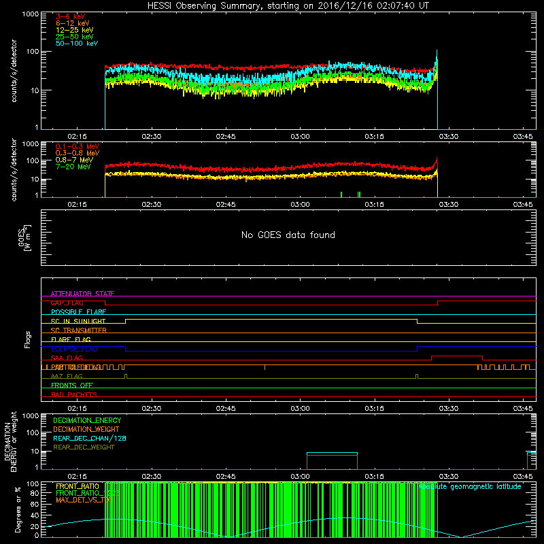
Task: Select the 0.1-0.3 MeV legend label
Action: click(x=78, y=146)
